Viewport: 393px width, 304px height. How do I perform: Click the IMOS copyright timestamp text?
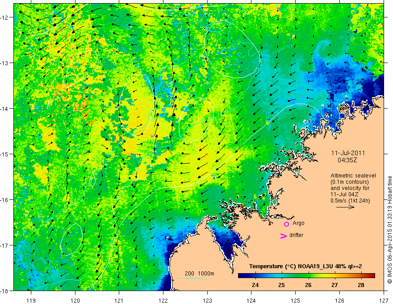[389, 229]
